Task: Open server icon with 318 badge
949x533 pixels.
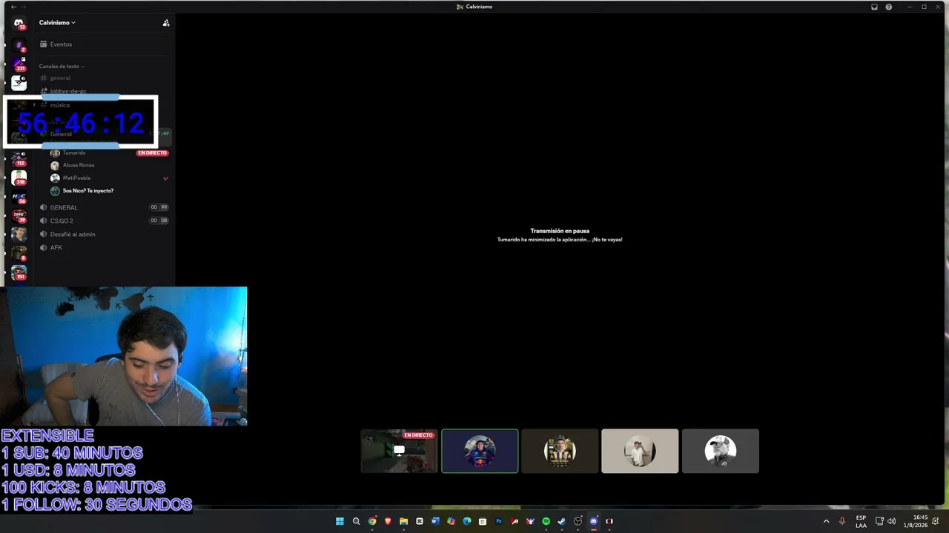Action: (19, 178)
